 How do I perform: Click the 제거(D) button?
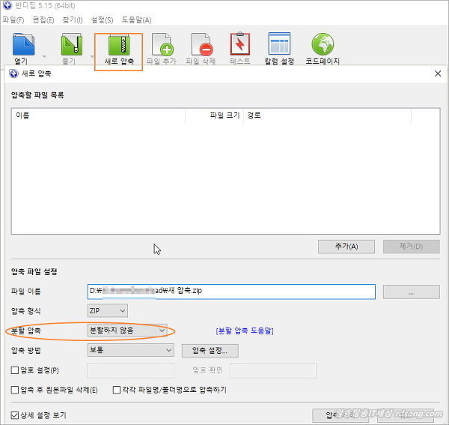411,247
